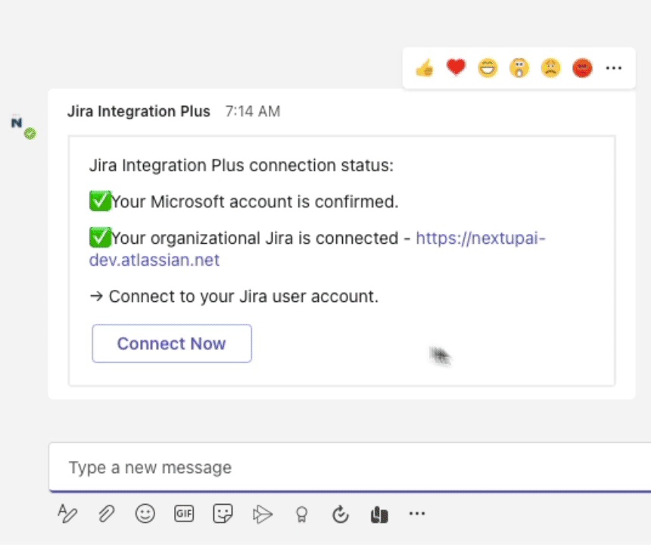
Task: Click the Stream send-arrow icon in compose toolbar
Action: 262,514
